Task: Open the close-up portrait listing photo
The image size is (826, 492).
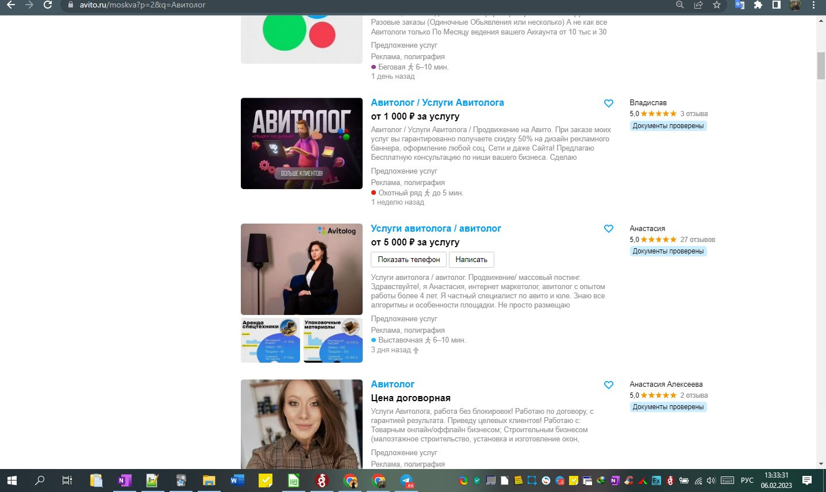Action: [302, 424]
